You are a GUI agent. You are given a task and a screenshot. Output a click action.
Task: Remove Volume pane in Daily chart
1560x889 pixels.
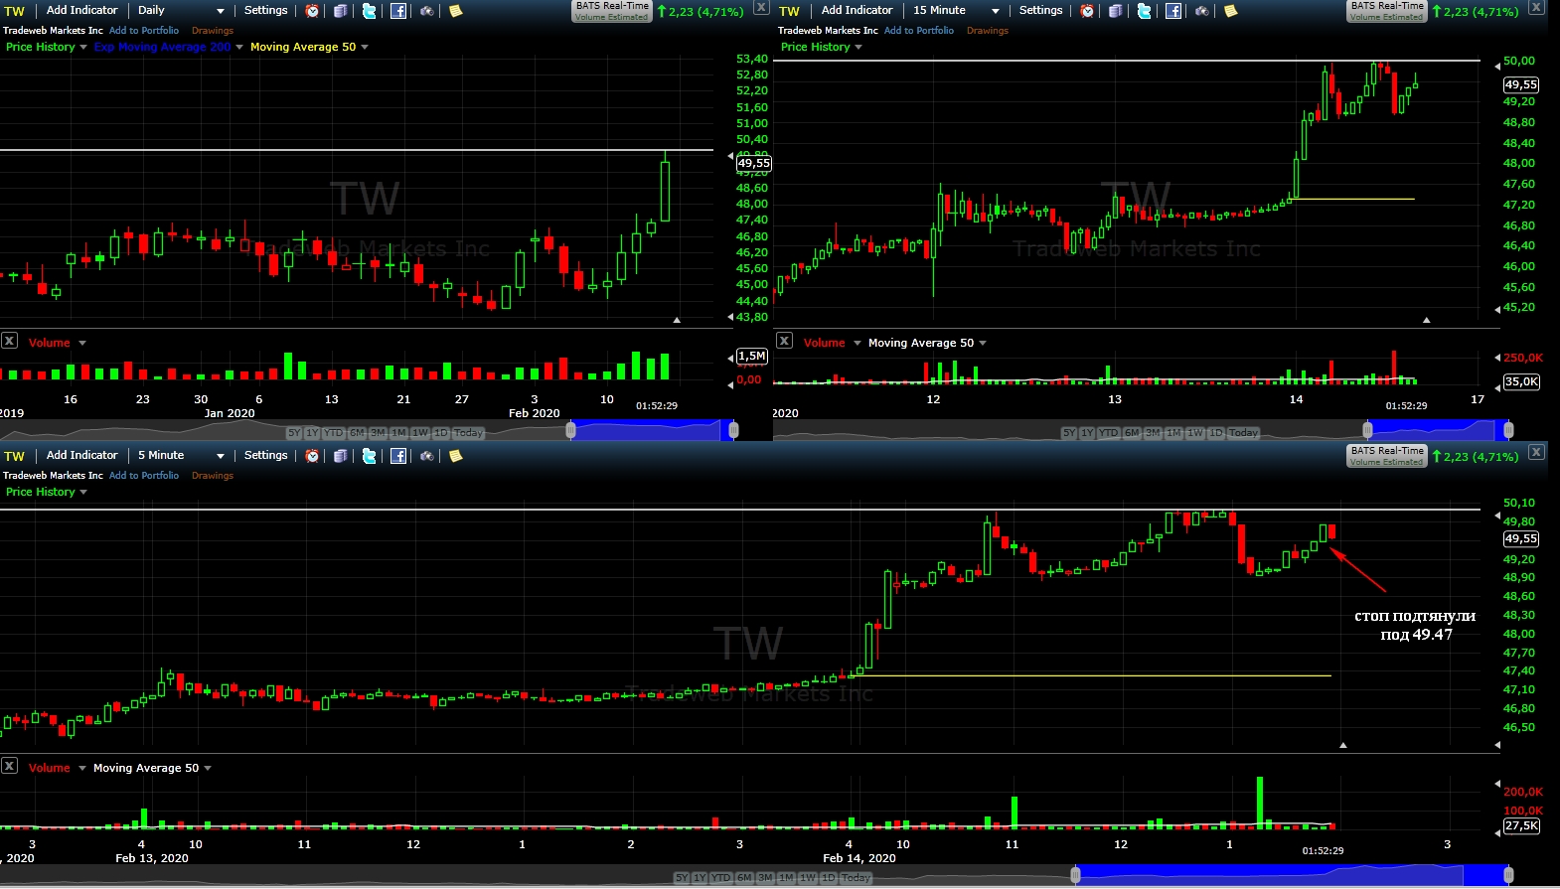coord(9,341)
